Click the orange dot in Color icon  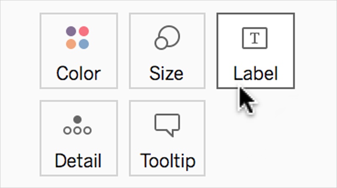pos(71,44)
